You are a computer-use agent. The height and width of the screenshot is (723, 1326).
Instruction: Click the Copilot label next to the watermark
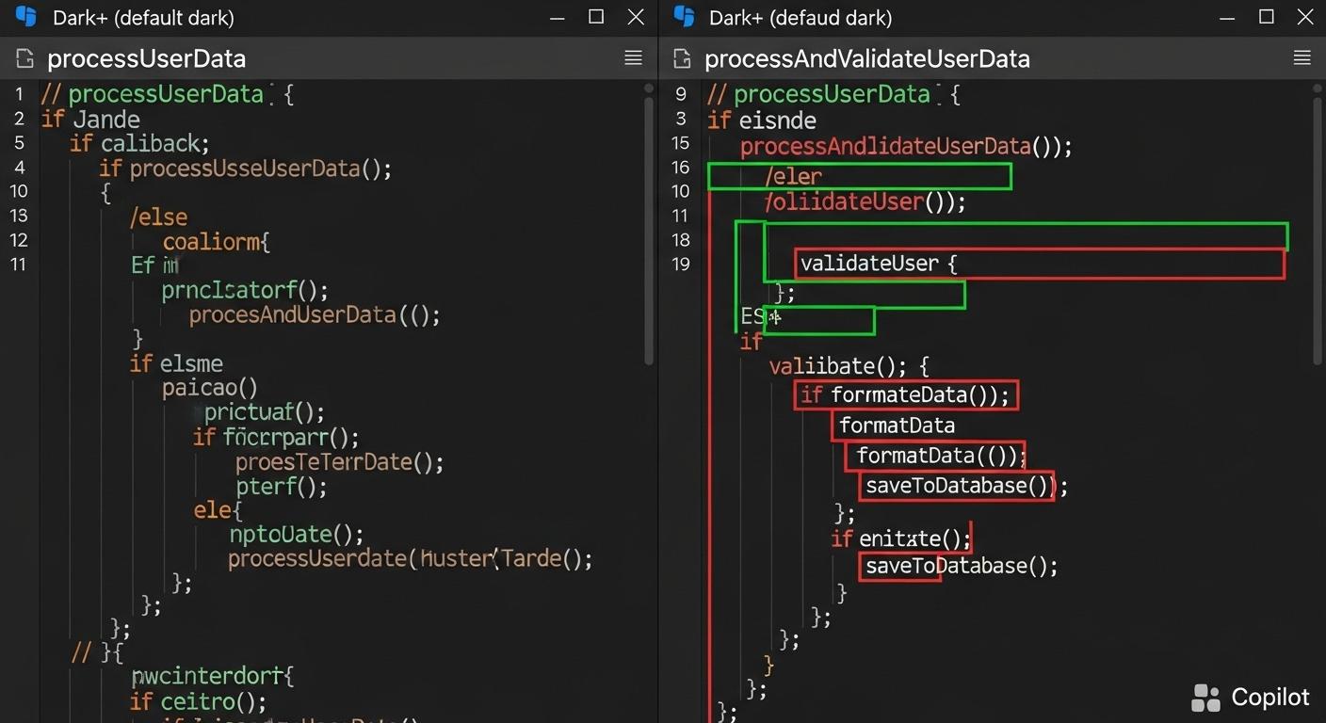click(1270, 698)
